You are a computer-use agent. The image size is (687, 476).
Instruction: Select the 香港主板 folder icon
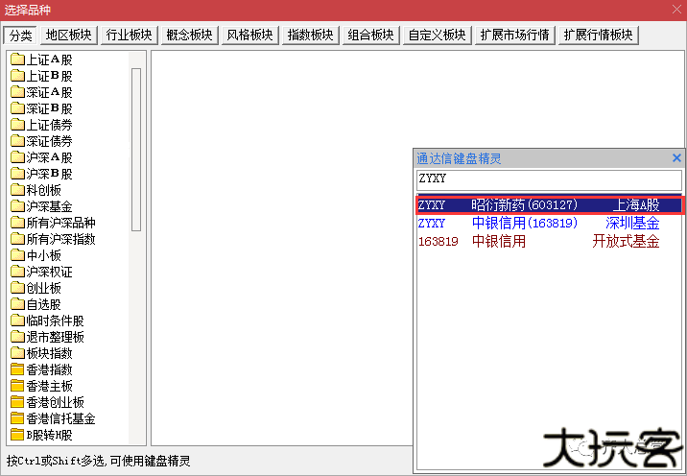(x=17, y=385)
